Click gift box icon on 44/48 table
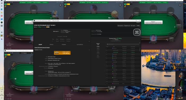 pos(120,5)
